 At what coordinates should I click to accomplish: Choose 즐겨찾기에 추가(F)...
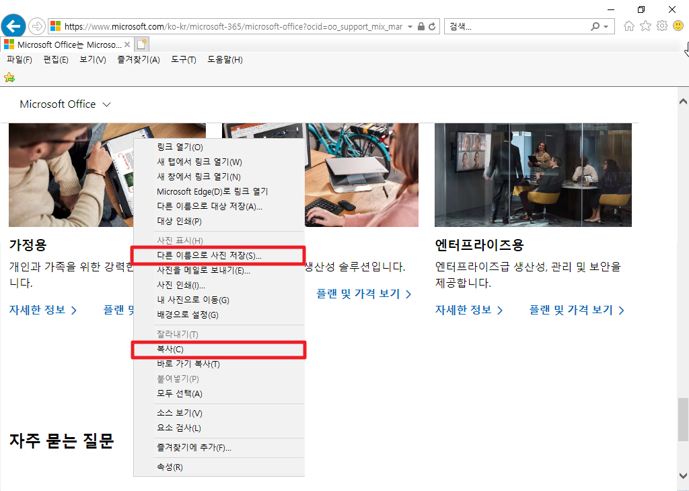[x=219, y=447]
